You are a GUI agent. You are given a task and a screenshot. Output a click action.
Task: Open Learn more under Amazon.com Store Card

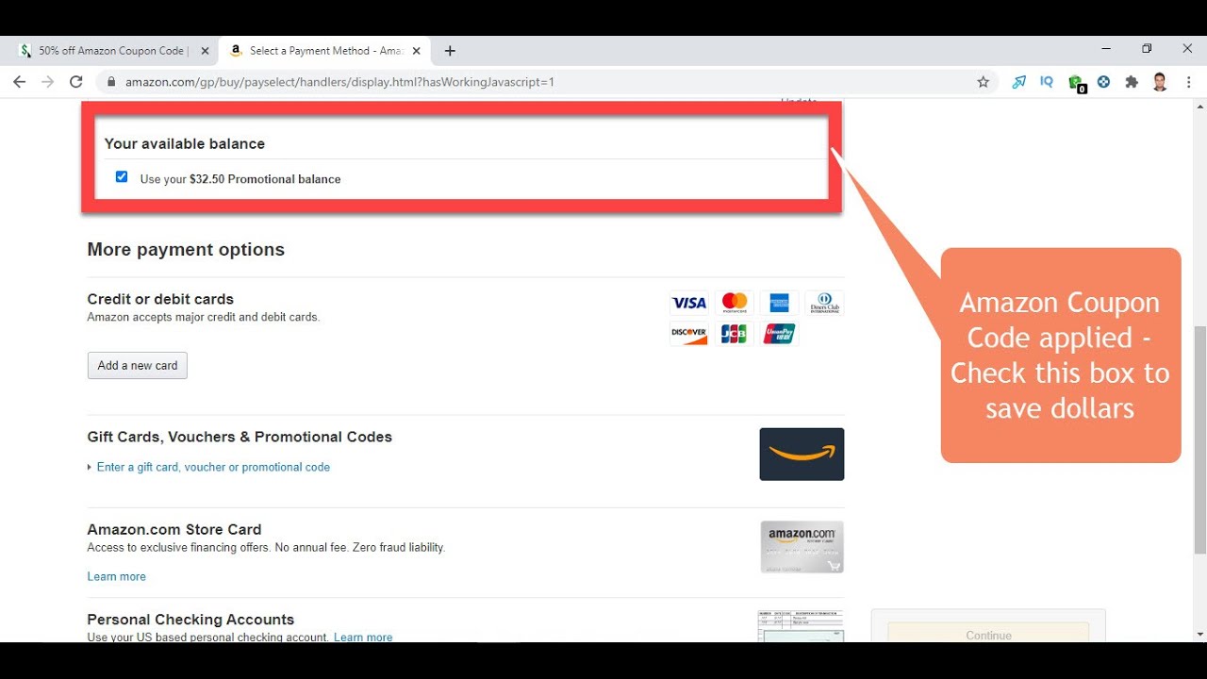(x=117, y=576)
